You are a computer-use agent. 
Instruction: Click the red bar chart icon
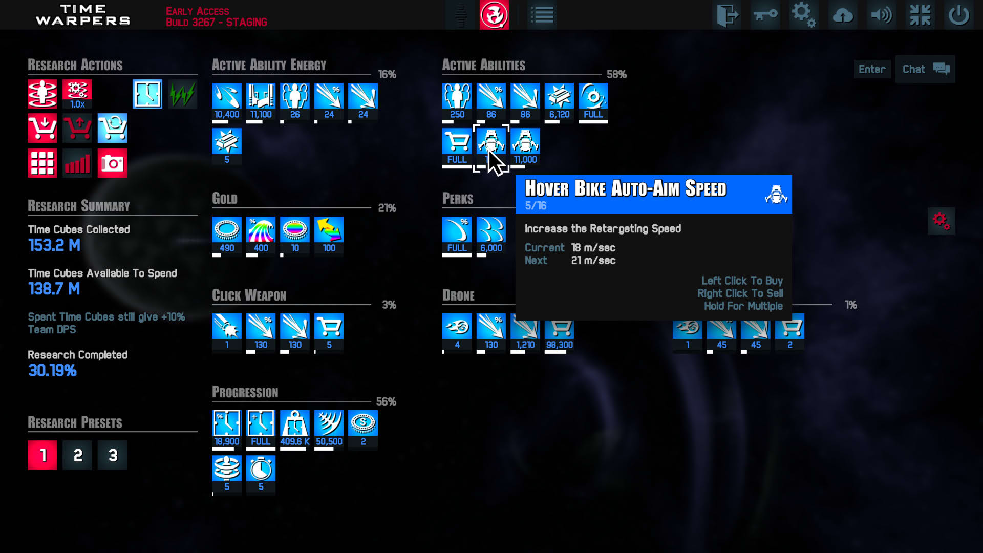(77, 163)
